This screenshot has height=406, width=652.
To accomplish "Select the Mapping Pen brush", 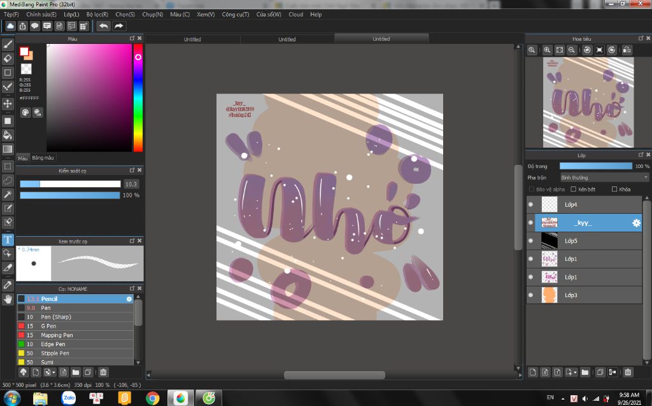I will tap(75, 335).
